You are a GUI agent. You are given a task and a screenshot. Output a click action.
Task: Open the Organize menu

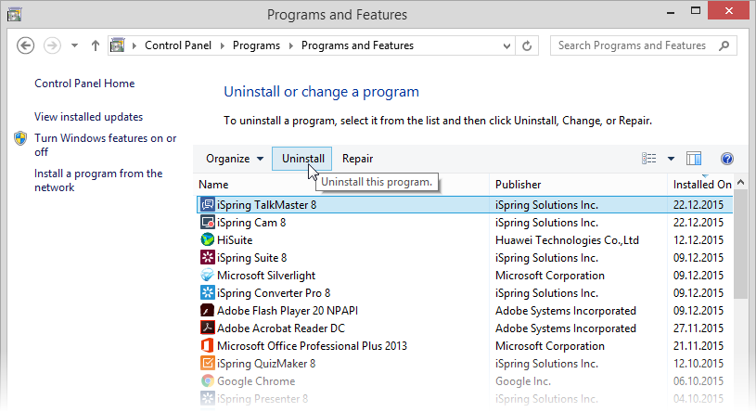pos(235,159)
